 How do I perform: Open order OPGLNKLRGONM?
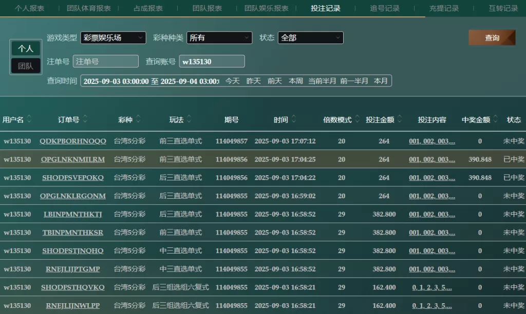[x=73, y=196]
